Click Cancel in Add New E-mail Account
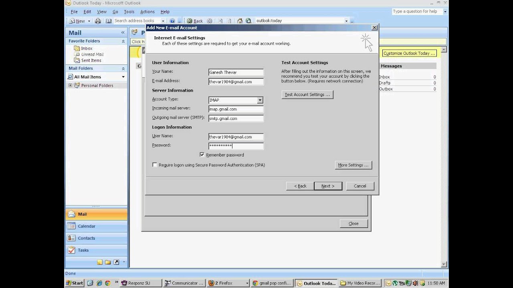The image size is (513, 288). [360, 186]
